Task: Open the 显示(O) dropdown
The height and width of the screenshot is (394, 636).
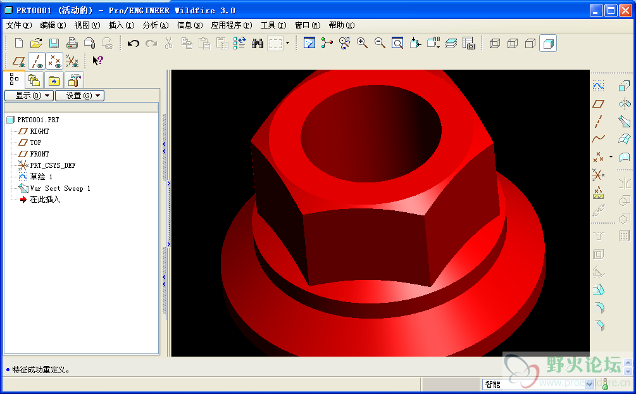Action: pyautogui.click(x=29, y=96)
